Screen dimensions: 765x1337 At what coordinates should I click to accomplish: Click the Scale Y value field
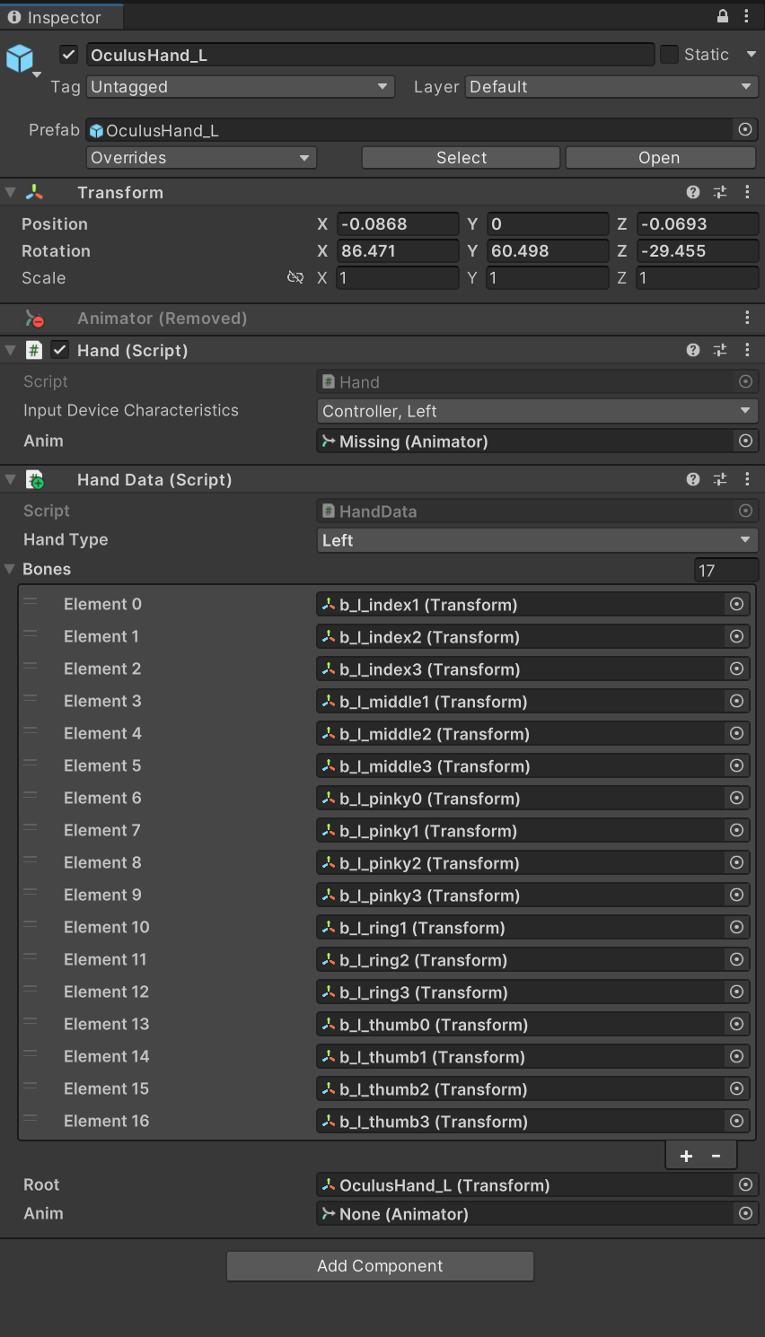548,278
